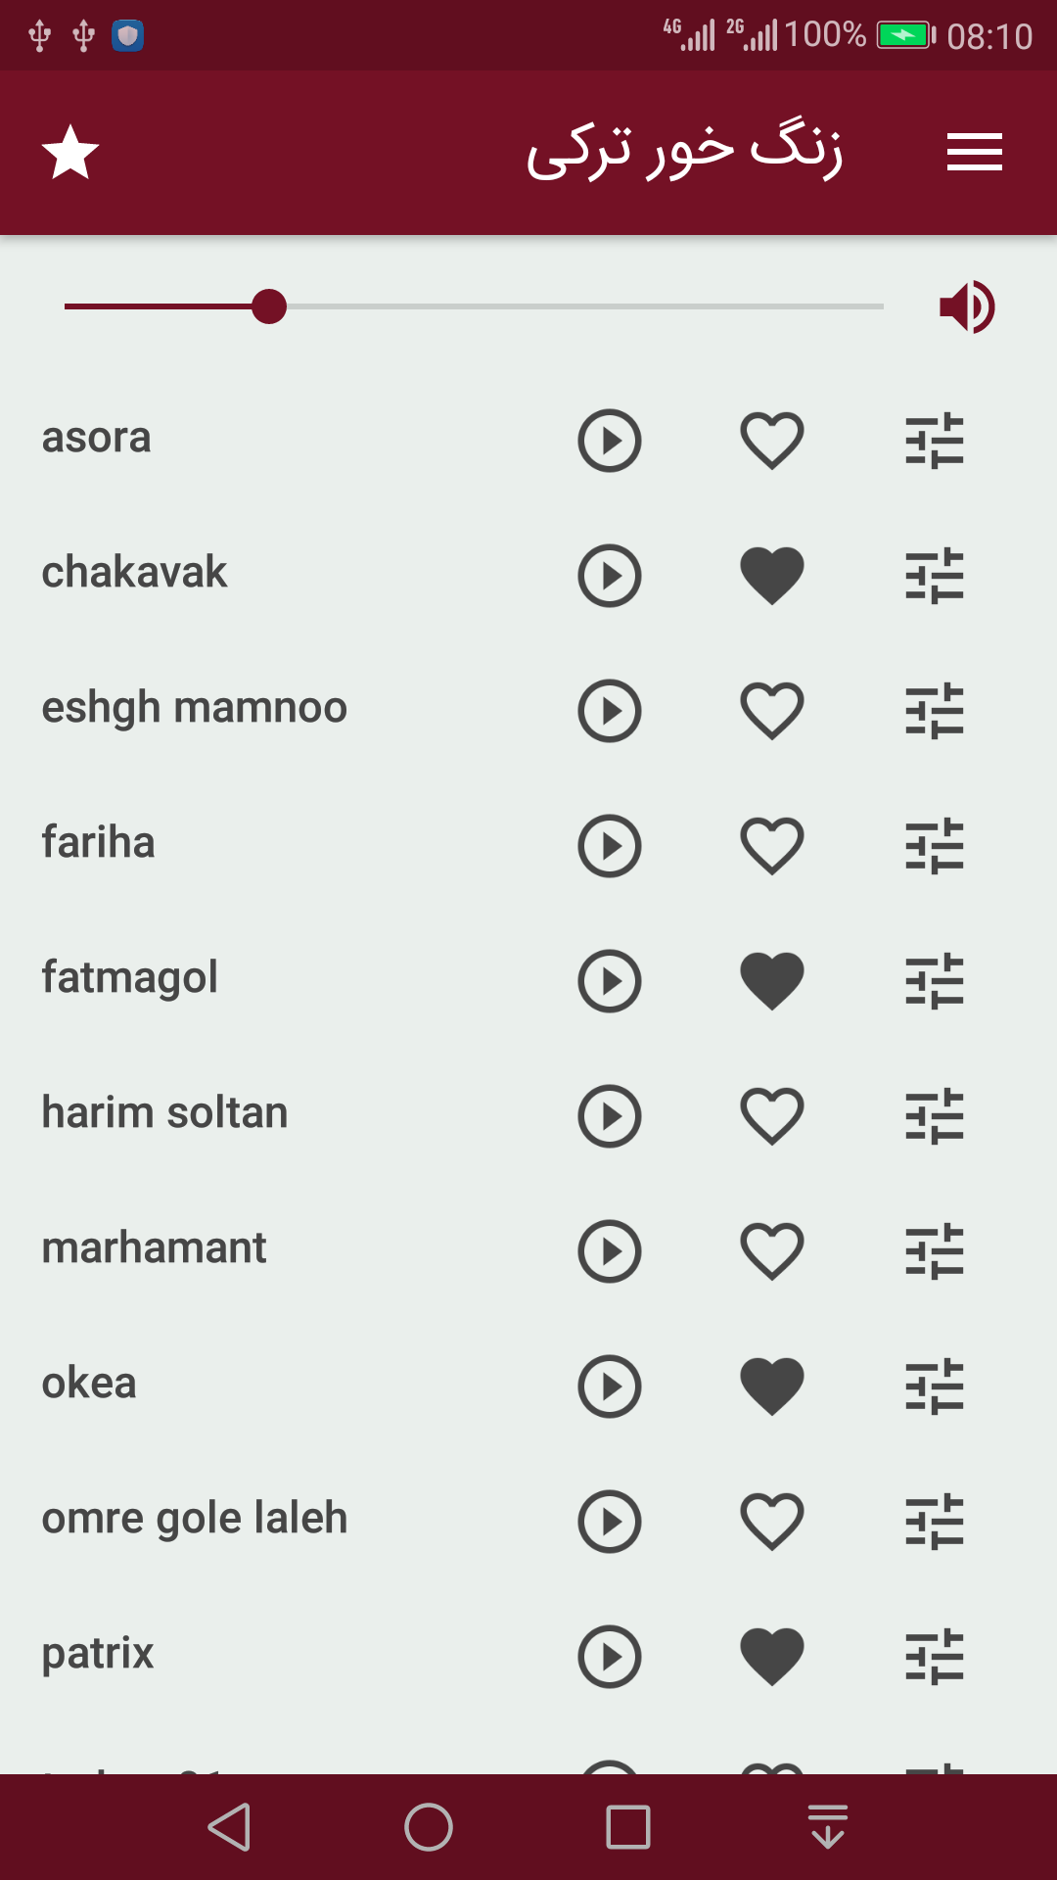Toggle favorite heart for harim soltan
This screenshot has width=1057, height=1880.
[772, 1116]
